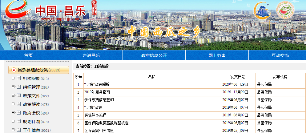Click the document icon next to 政策文件

tap(19, 96)
